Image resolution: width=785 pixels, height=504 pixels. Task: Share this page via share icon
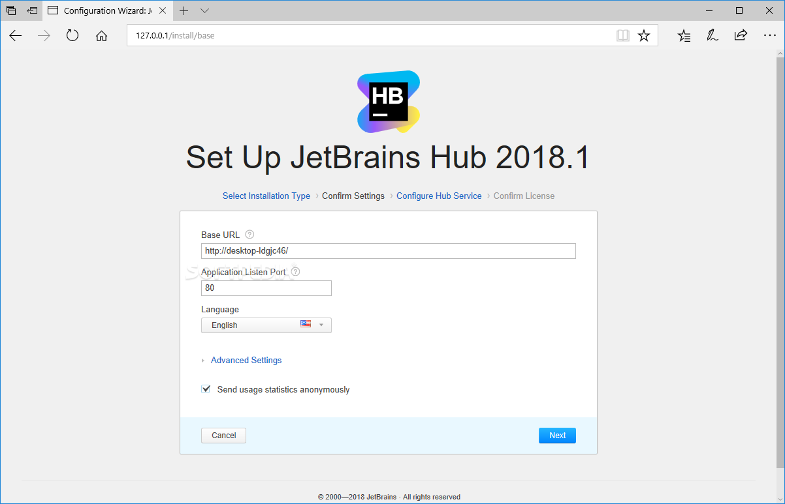pyautogui.click(x=741, y=36)
